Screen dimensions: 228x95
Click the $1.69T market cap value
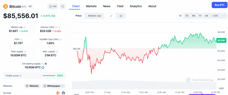coord(13,31)
